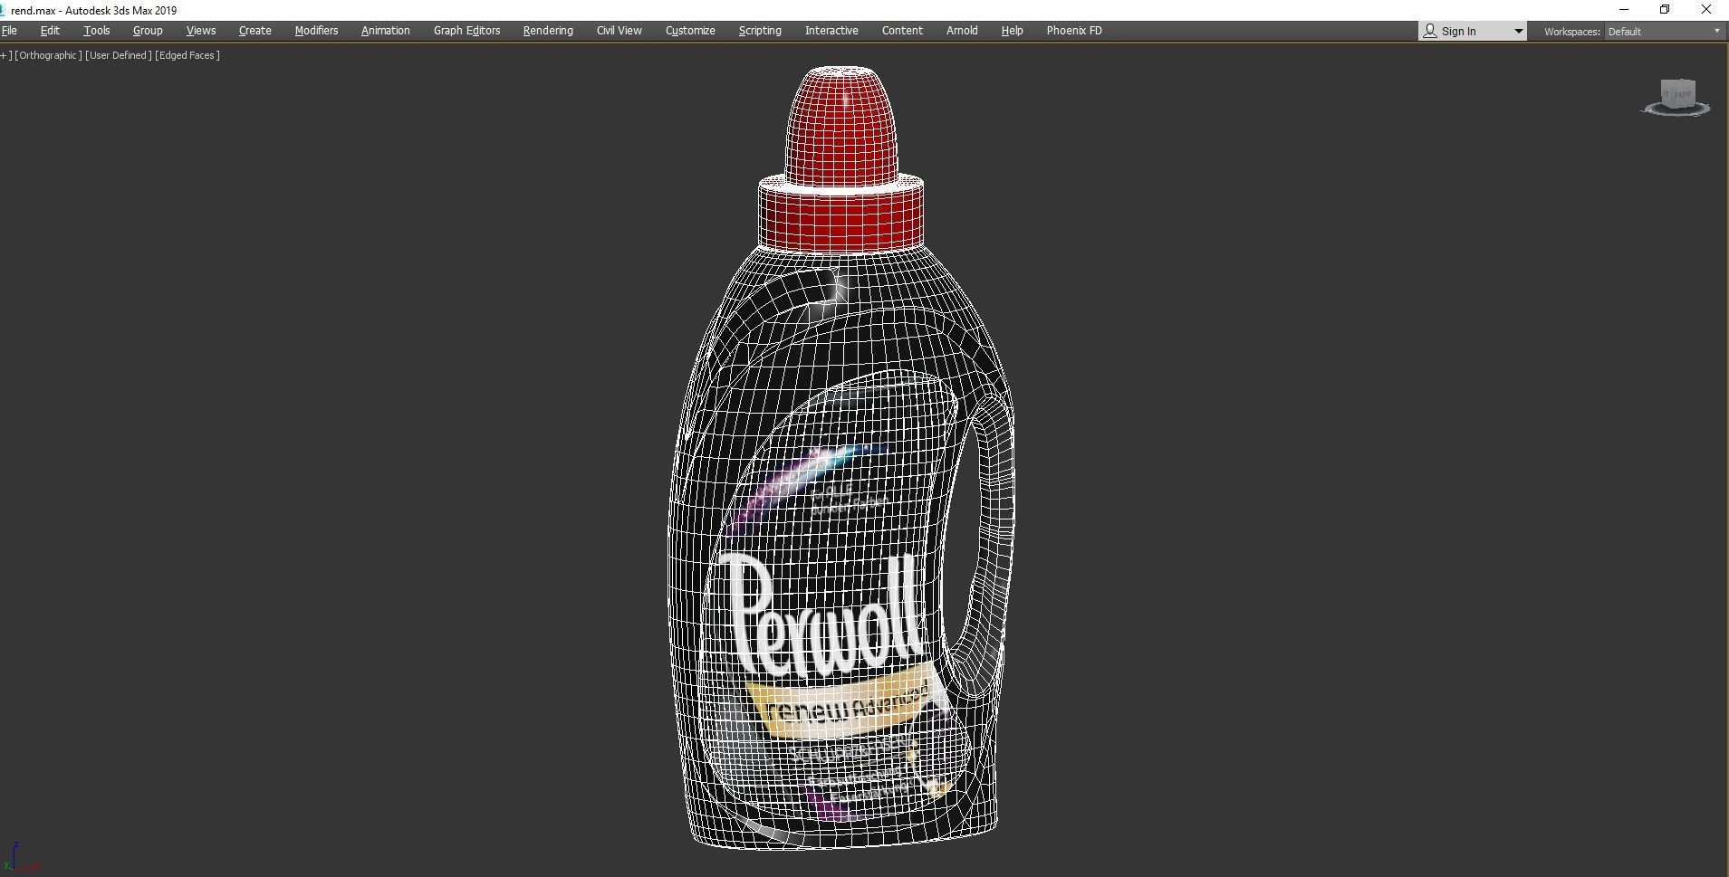Screen dimensions: 1729x877
Task: Open the File menu
Action: [9, 31]
